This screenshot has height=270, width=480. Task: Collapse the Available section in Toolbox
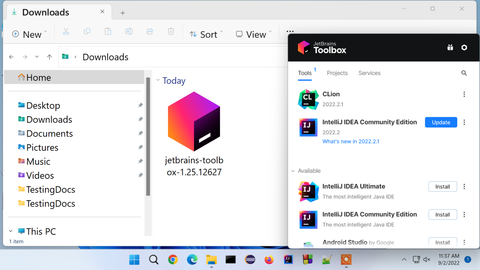click(293, 171)
